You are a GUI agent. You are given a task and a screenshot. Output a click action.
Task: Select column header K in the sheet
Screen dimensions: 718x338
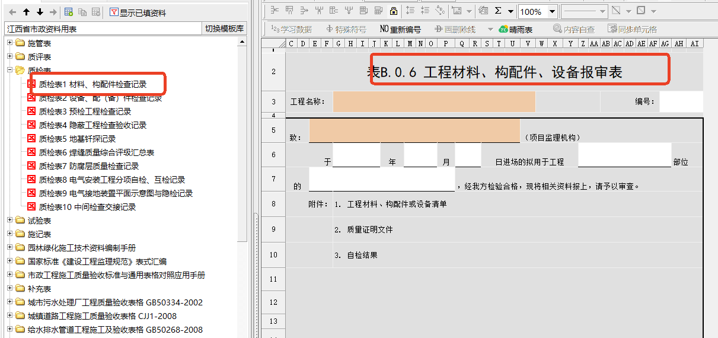[x=386, y=43]
